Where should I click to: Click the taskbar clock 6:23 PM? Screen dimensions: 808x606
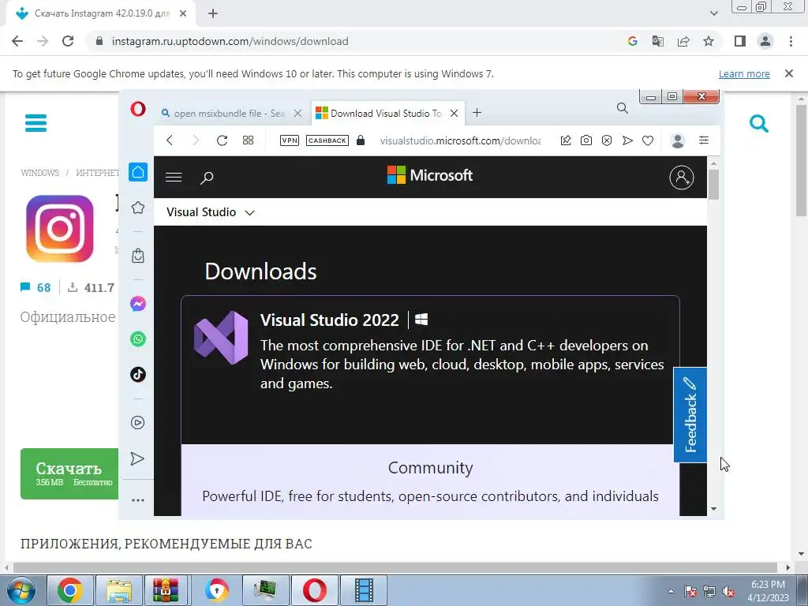pos(768,591)
